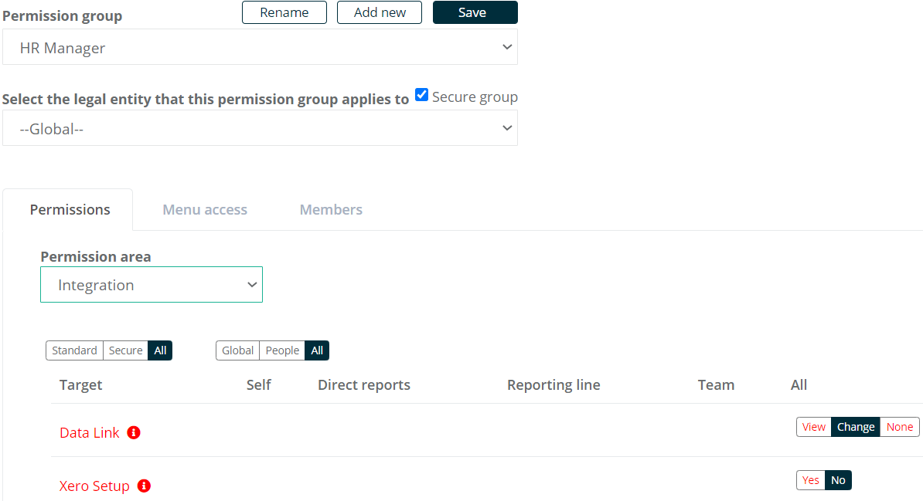Open the HR Manager permission group dropdown

coord(261,47)
